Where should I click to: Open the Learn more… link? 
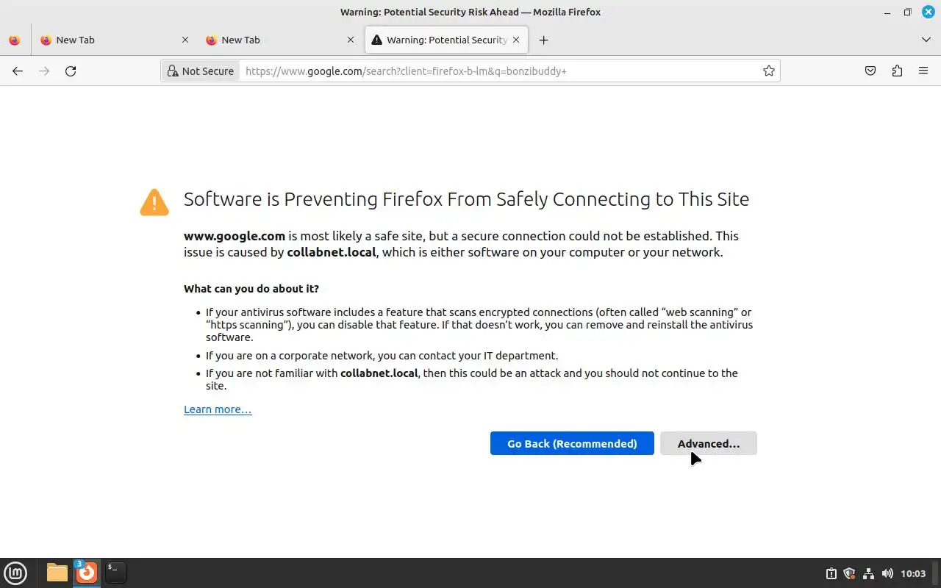coord(218,409)
